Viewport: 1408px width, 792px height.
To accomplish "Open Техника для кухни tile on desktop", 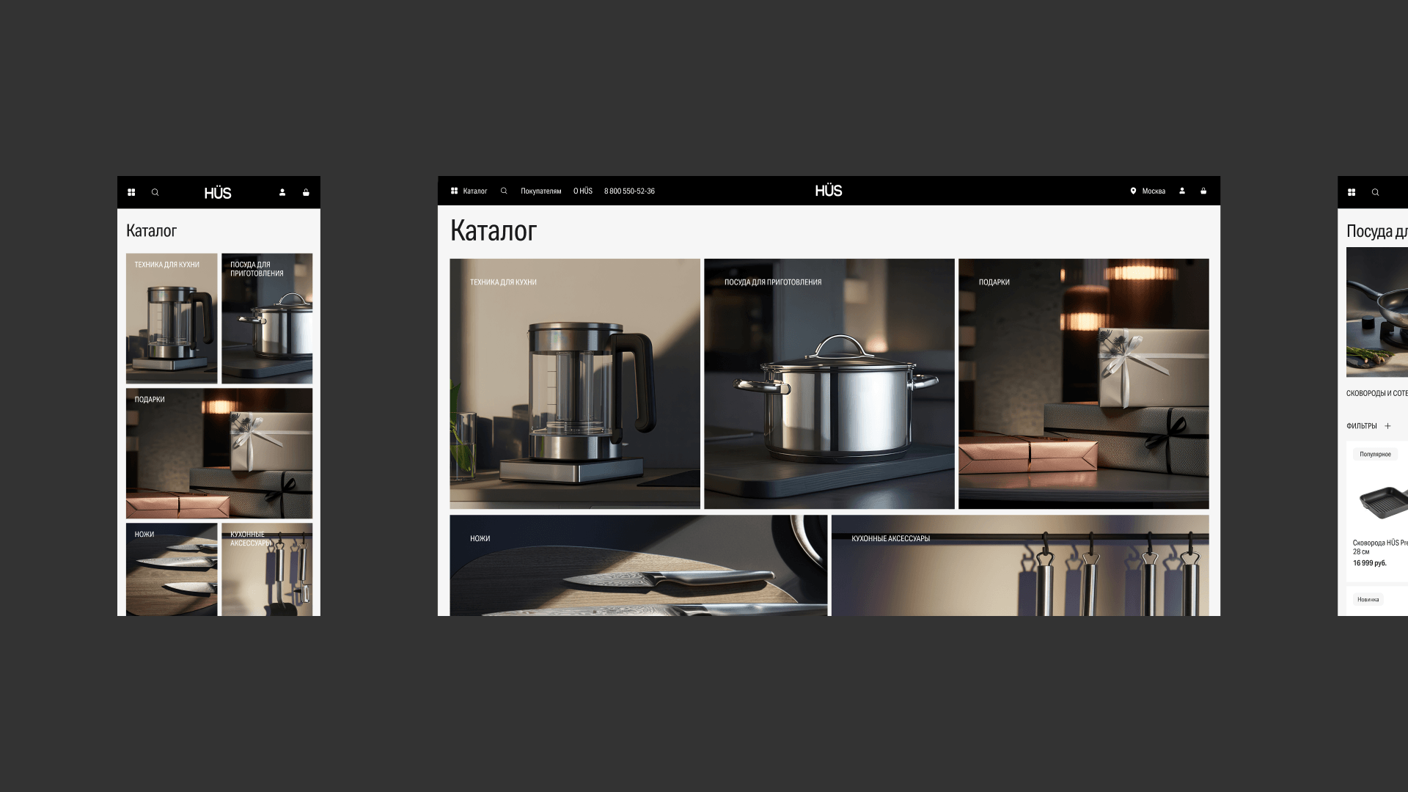I will [574, 384].
